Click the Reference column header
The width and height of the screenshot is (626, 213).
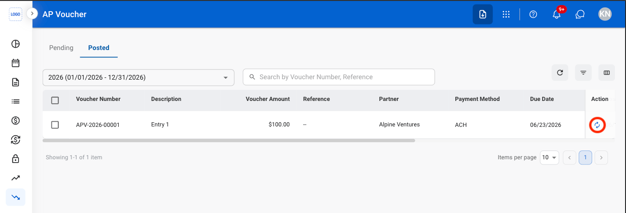tap(316, 99)
